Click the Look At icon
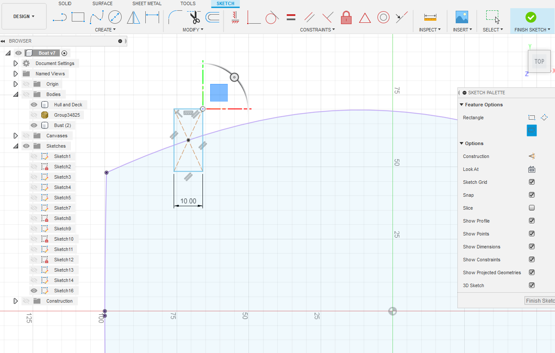This screenshot has height=353, width=555. pyautogui.click(x=532, y=169)
